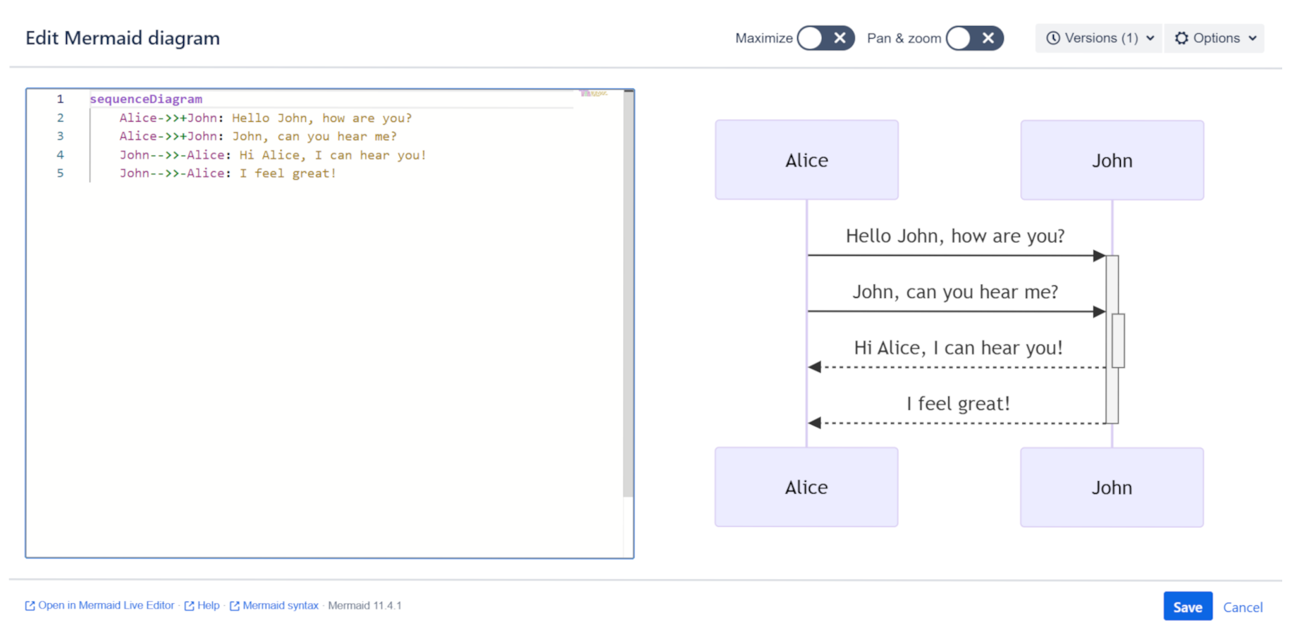Viewport: 1297px width, 634px height.
Task: Select the top Alice participant box
Action: (x=806, y=160)
